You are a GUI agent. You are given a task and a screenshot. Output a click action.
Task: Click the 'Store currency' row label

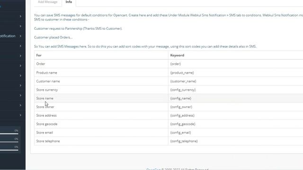click(x=47, y=90)
